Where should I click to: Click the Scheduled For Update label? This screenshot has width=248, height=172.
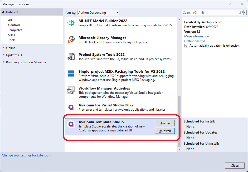pyautogui.click(x=200, y=132)
